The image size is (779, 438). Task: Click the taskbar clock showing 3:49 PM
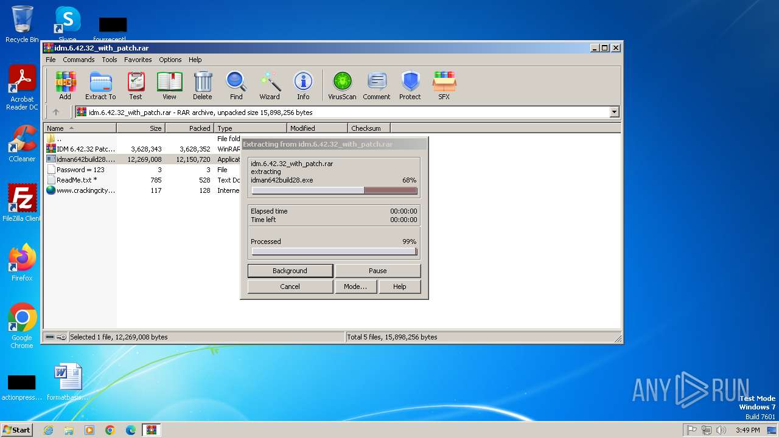tap(747, 430)
